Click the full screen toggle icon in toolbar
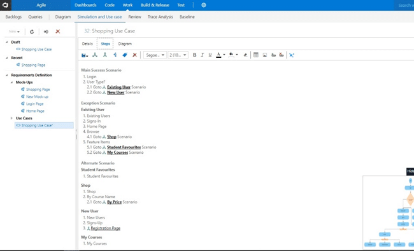This screenshot has height=251, width=414. 292,55
